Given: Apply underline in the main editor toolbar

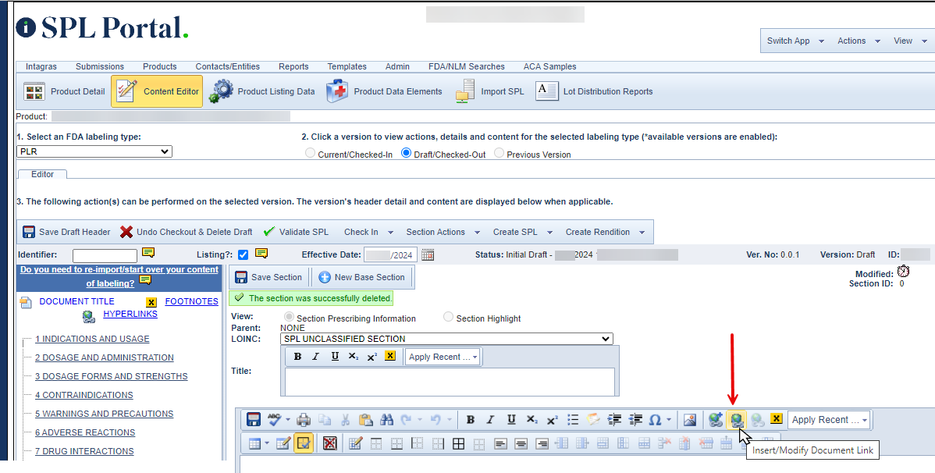Looking at the screenshot, I should (x=511, y=420).
